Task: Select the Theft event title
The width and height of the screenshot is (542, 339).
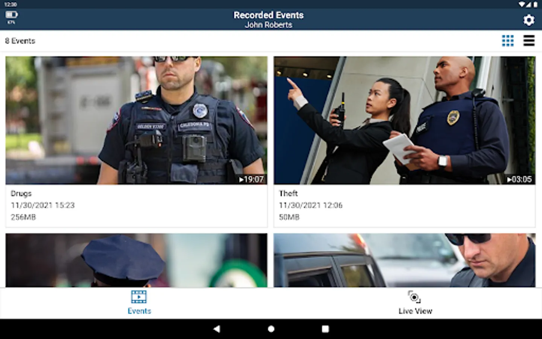Action: (288, 193)
